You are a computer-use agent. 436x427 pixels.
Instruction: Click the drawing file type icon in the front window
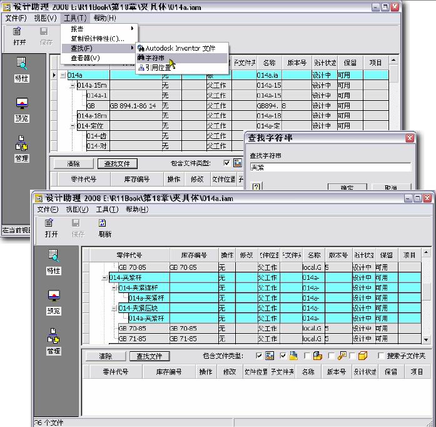(x=270, y=356)
